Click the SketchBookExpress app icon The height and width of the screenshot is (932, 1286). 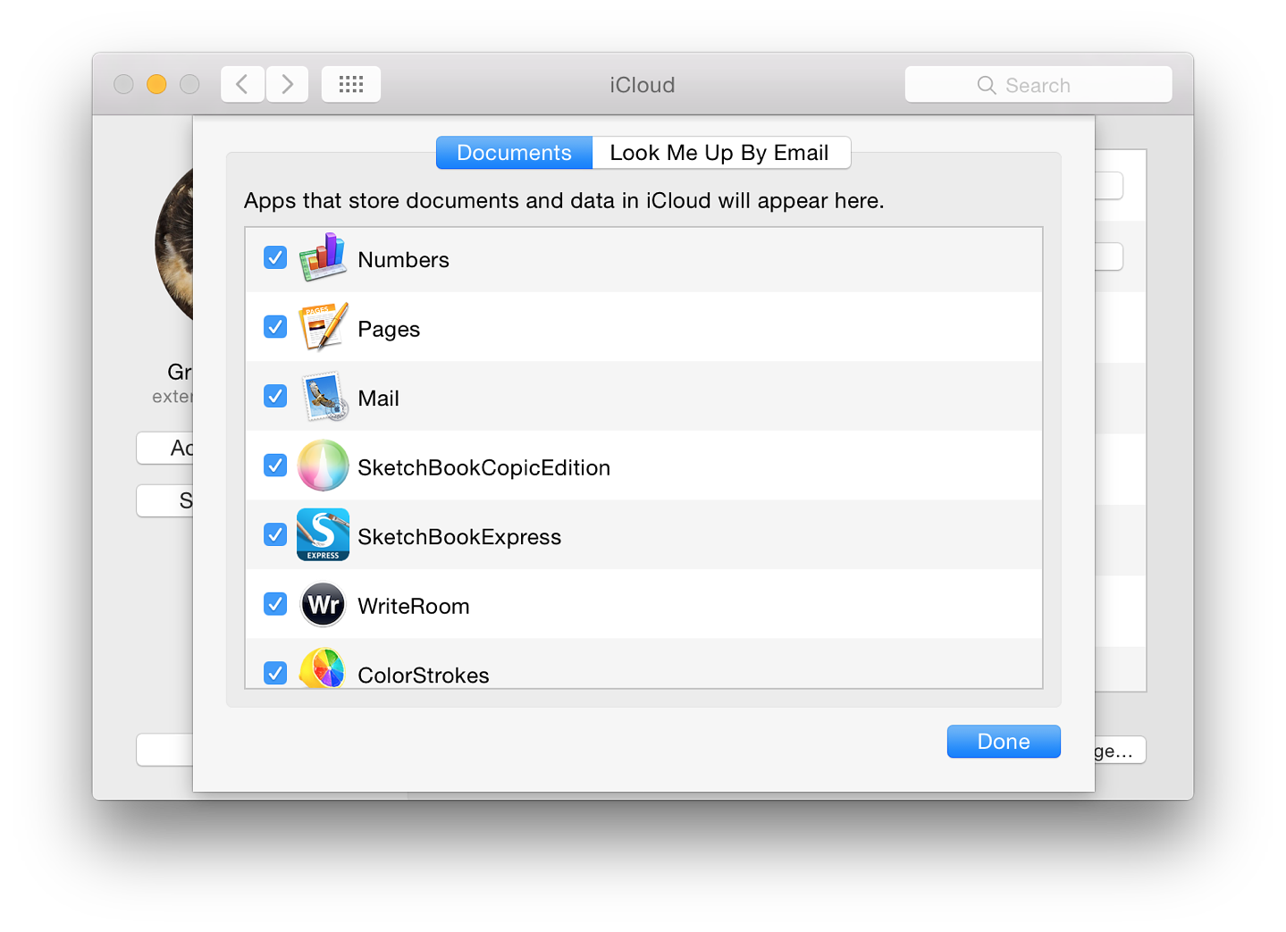[x=323, y=534]
